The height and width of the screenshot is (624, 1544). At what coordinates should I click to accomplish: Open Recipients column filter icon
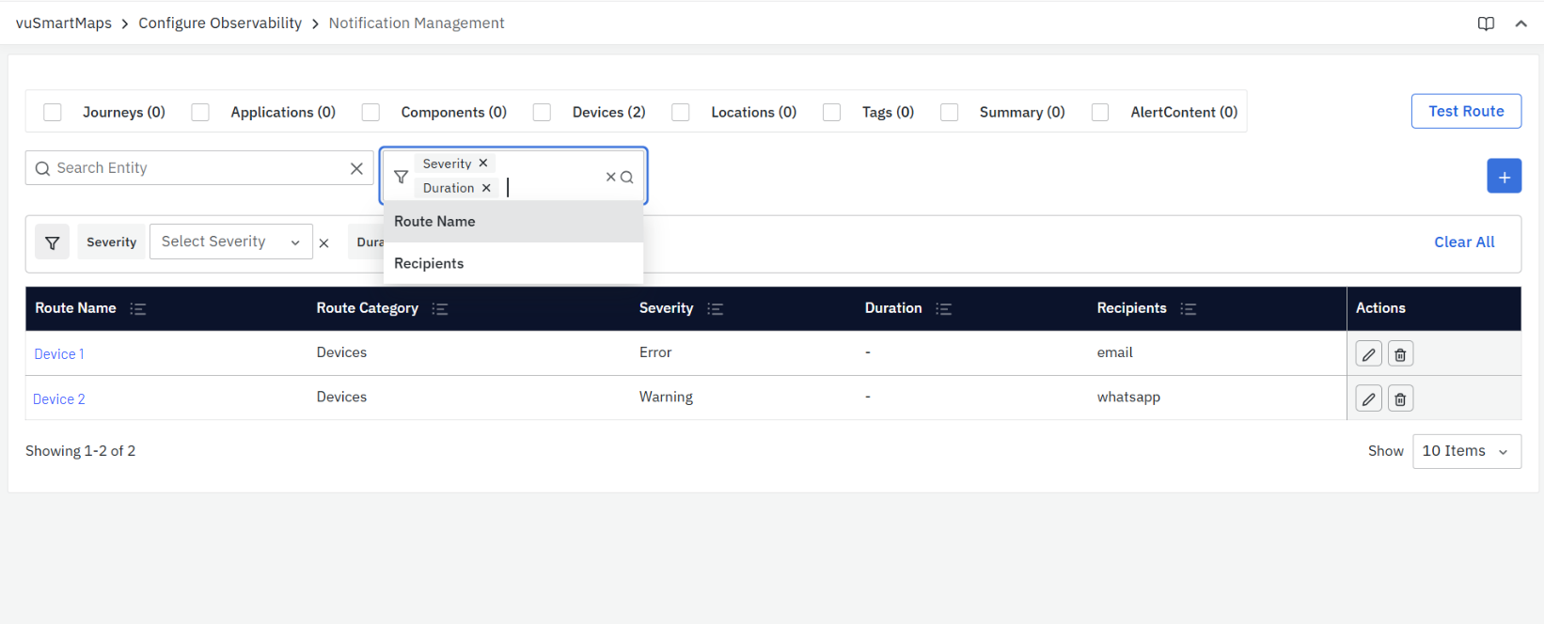[x=1189, y=309]
